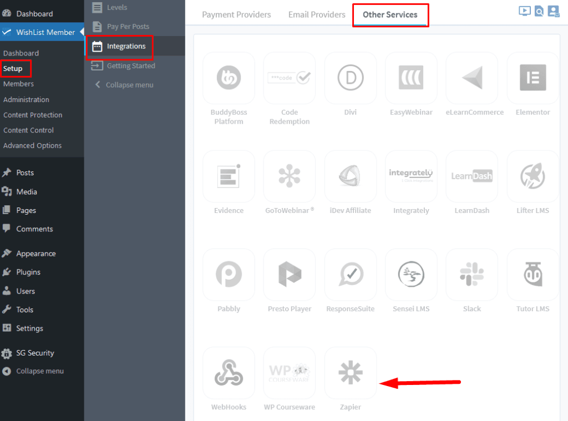Viewport: 568px width, 421px height.
Task: Select the ResponseSuite integration
Action: 351,274
